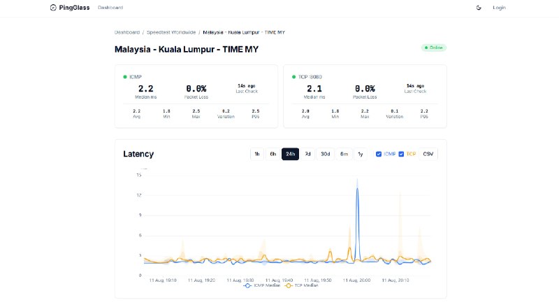559x307 pixels.
Task: Click the PingGlass logo icon
Action: click(53, 8)
